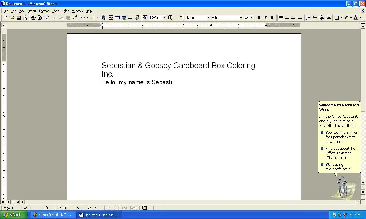
Task: Click Increase Indent icon
Action: click(x=328, y=18)
